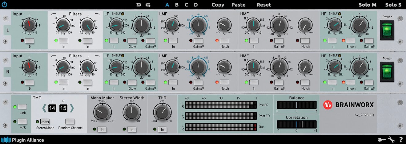Click the Copy button
This screenshot has height=144, width=406.
coord(218,5)
